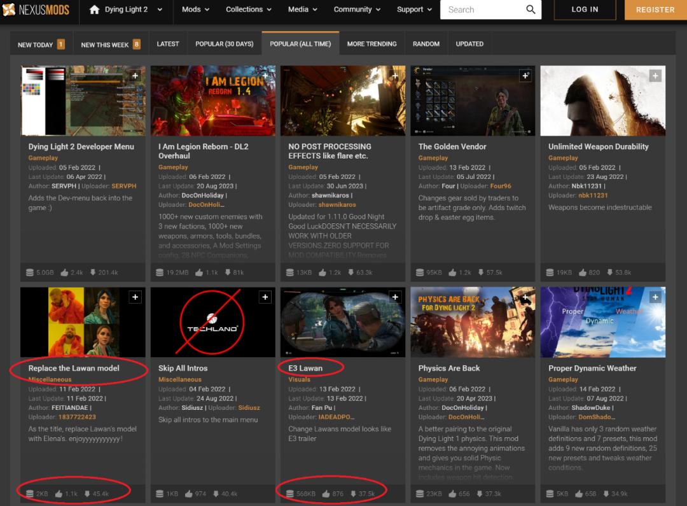Open the Physics Are Back mod title link
This screenshot has width=687, height=506.
click(448, 368)
